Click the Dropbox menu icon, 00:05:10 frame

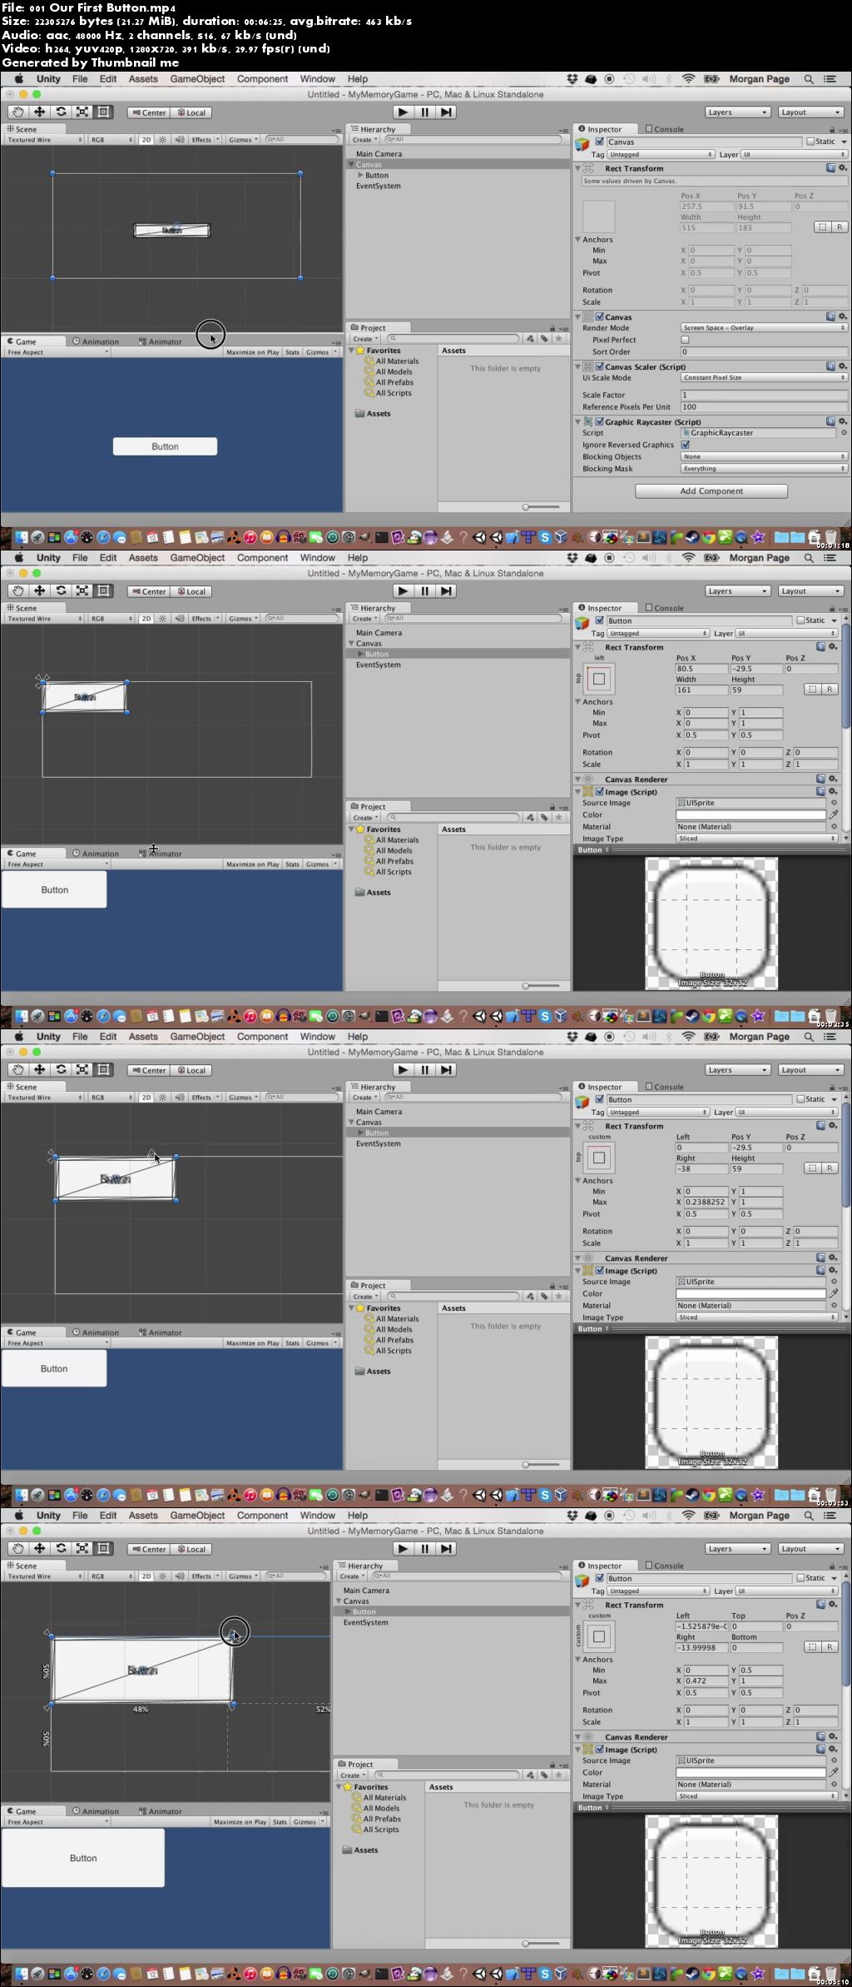pyautogui.click(x=572, y=1516)
